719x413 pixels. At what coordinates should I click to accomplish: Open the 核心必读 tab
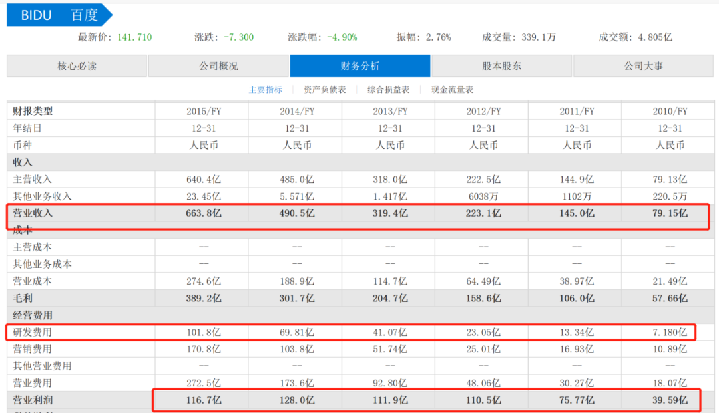(x=77, y=66)
